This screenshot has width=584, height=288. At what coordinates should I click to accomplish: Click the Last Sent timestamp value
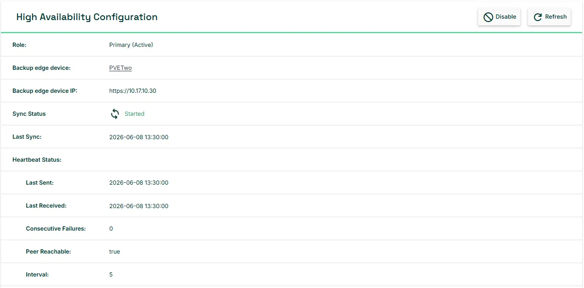139,183
